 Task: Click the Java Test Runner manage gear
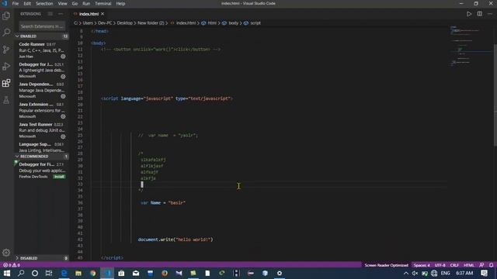click(x=63, y=136)
